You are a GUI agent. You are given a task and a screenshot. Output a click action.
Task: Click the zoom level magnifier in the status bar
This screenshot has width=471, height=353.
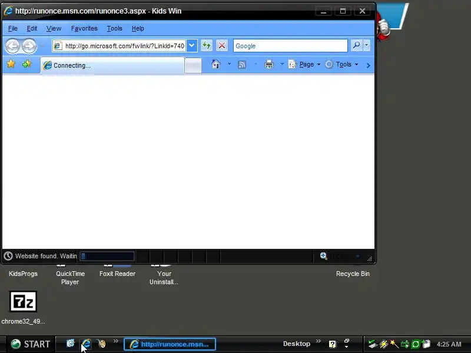(x=323, y=256)
